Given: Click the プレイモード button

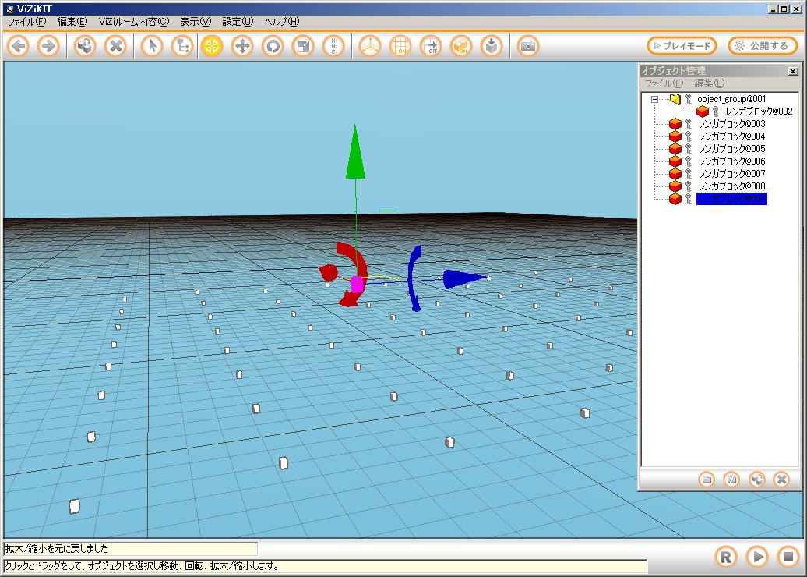Looking at the screenshot, I should [x=682, y=46].
